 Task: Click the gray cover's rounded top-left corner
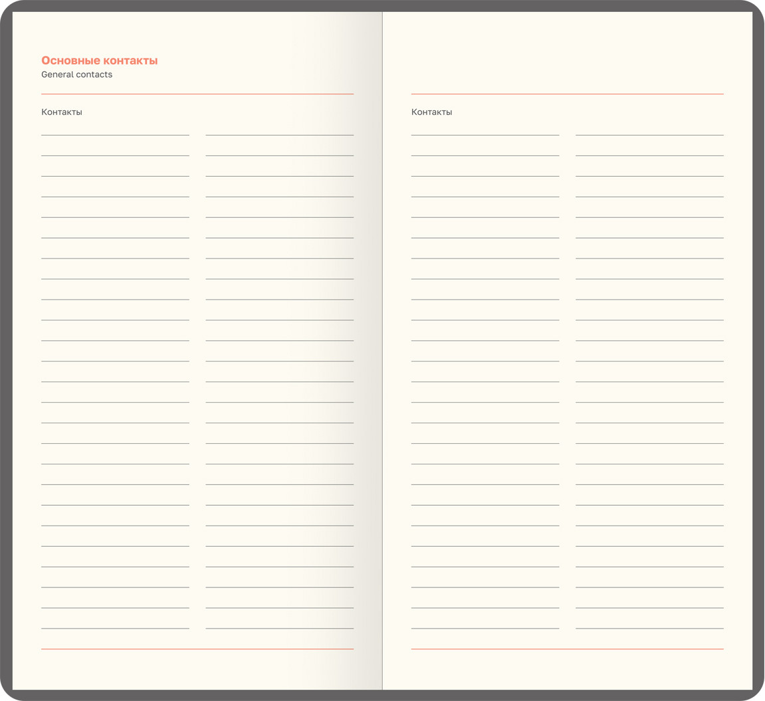8,8
